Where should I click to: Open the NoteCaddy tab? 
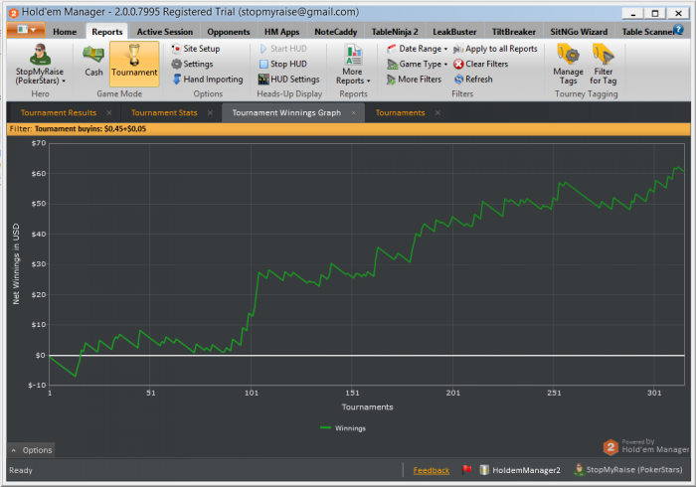point(336,32)
